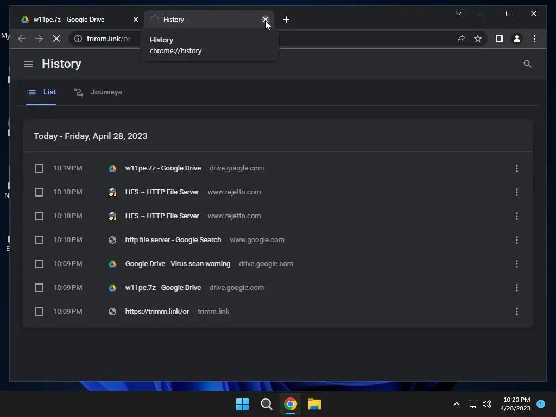Open the first HFS ~ HTTP File Server link
The height and width of the screenshot is (417, 556).
point(162,192)
